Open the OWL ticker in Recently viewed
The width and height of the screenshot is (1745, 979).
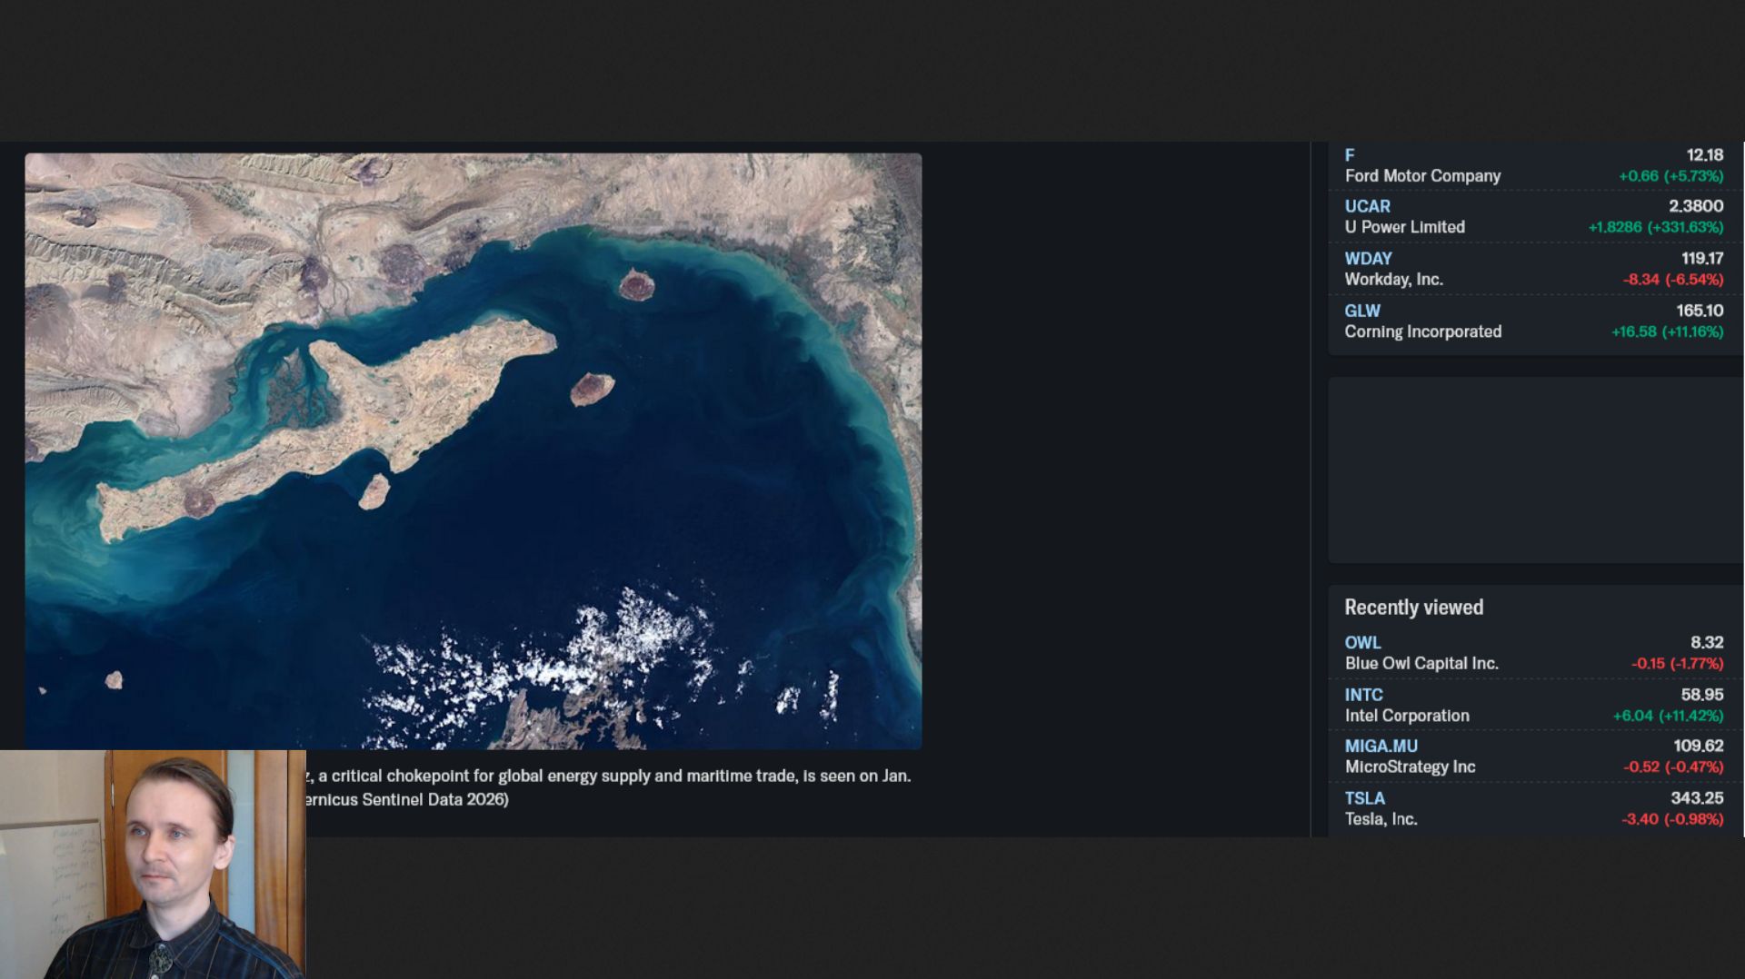pyautogui.click(x=1362, y=643)
